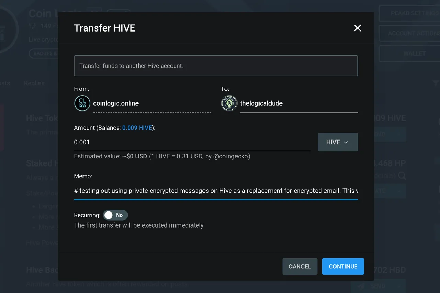Screen dimensions: 440x293
Task: Click the 0.009 HIVE balance link
Action: 137,128
